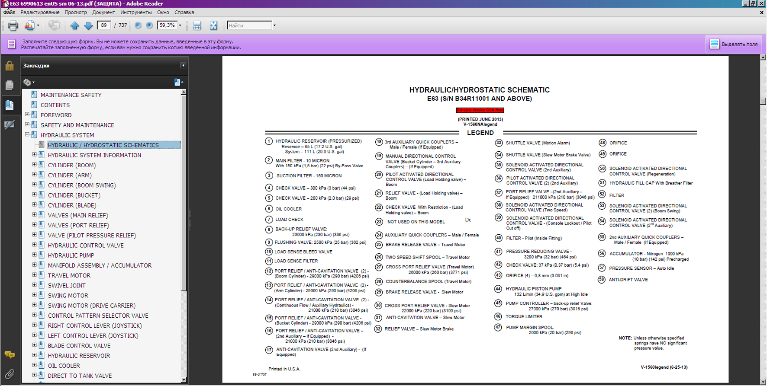This screenshot has height=386, width=767.
Task: Click the Найти search field
Action: coord(249,26)
